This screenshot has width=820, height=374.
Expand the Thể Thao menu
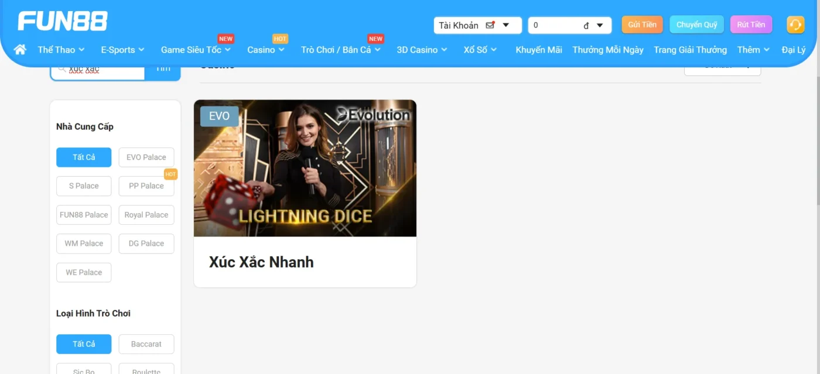(61, 50)
